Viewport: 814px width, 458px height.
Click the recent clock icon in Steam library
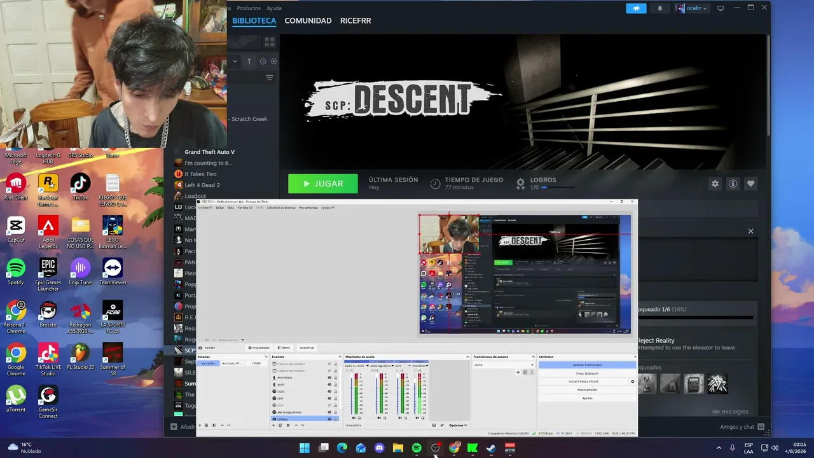tap(263, 62)
